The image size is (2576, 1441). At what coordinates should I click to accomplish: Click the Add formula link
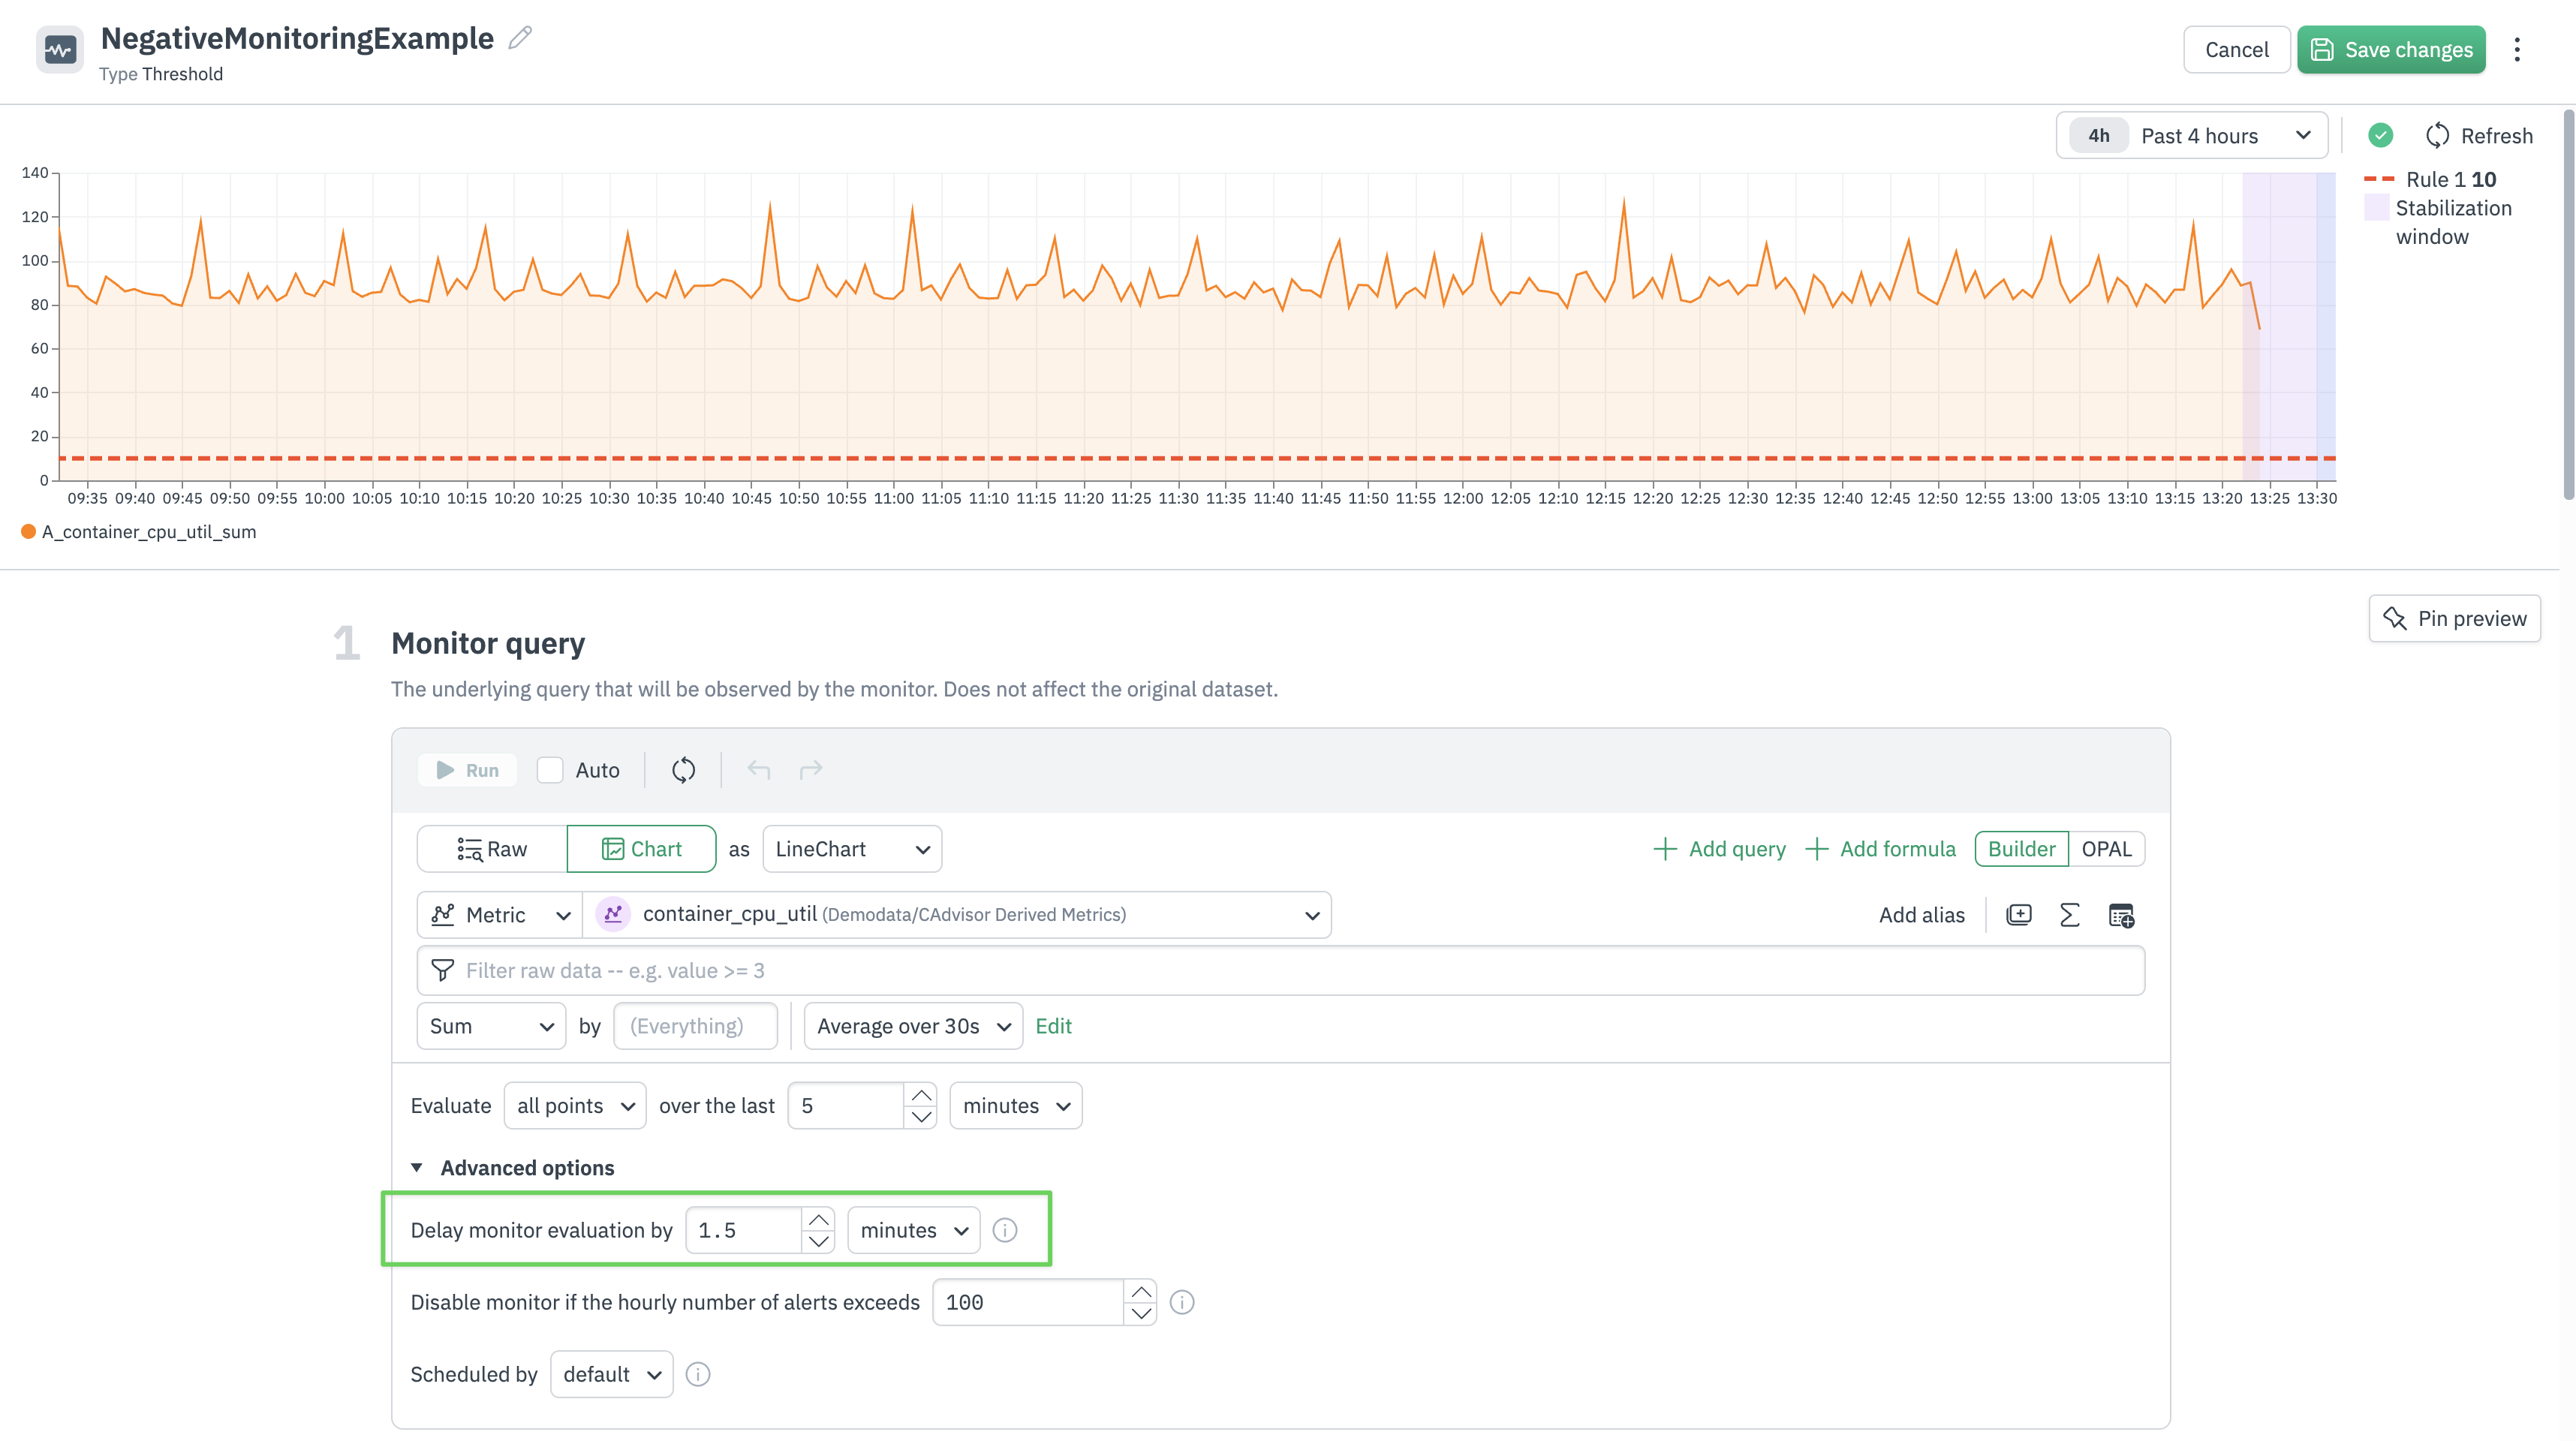pos(1880,849)
